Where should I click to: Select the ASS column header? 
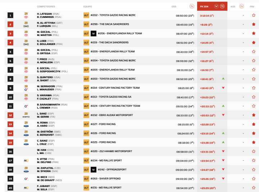tap(233, 6)
